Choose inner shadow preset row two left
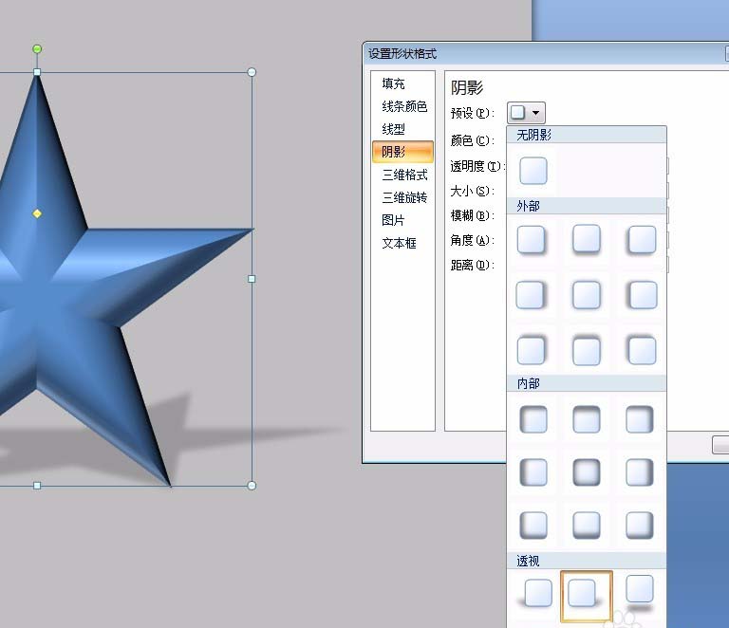This screenshot has height=628, width=729. 533,471
